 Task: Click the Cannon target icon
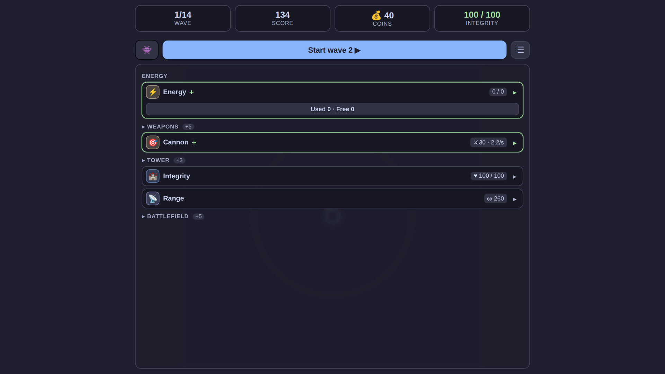pos(153,142)
